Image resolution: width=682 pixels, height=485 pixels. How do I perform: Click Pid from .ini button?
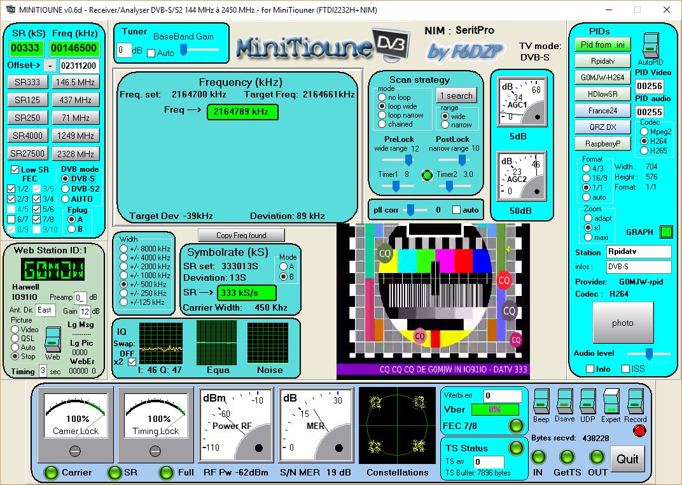point(602,45)
